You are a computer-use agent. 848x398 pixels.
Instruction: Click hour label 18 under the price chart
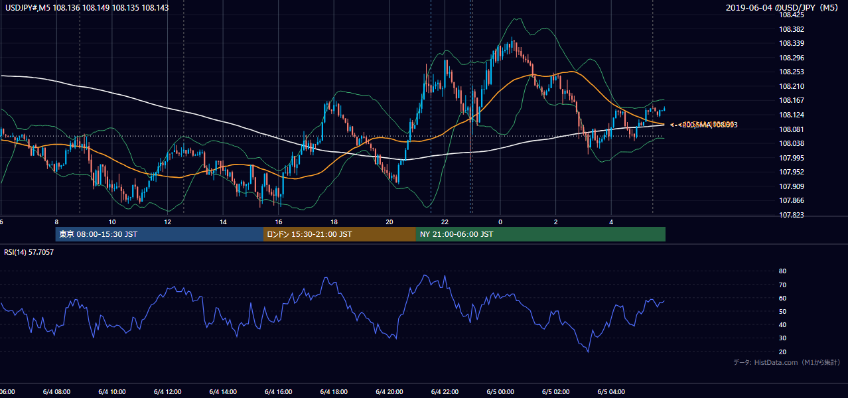(334, 222)
